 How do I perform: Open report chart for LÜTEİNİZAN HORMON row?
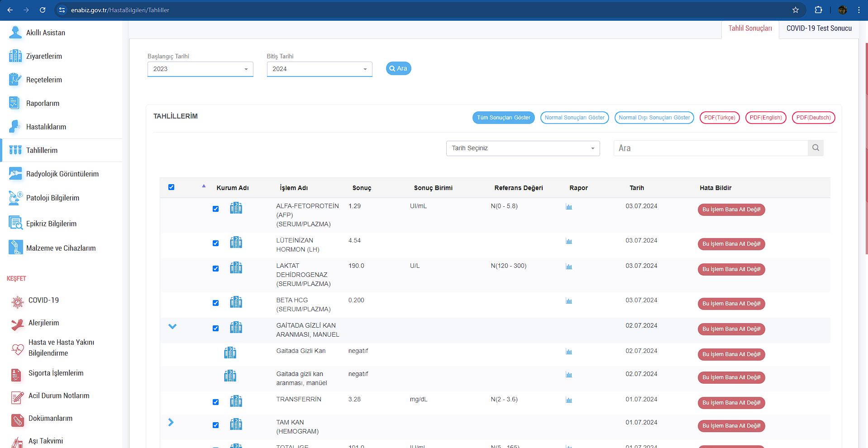point(569,241)
